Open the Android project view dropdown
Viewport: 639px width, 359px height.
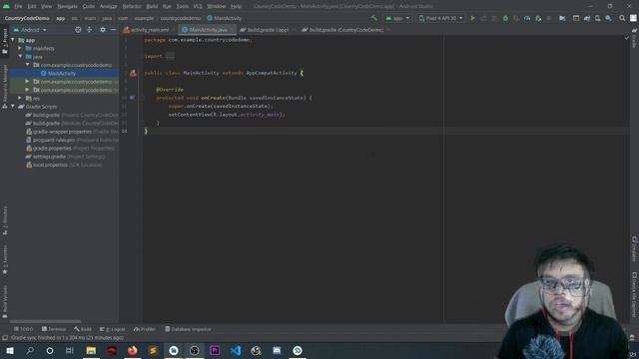pyautogui.click(x=30, y=30)
